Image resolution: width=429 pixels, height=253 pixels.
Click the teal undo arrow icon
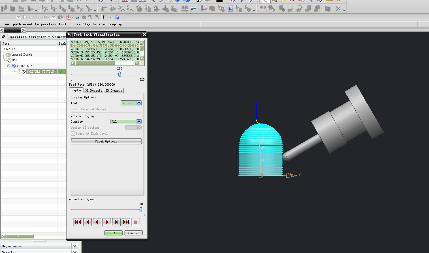point(77,17)
